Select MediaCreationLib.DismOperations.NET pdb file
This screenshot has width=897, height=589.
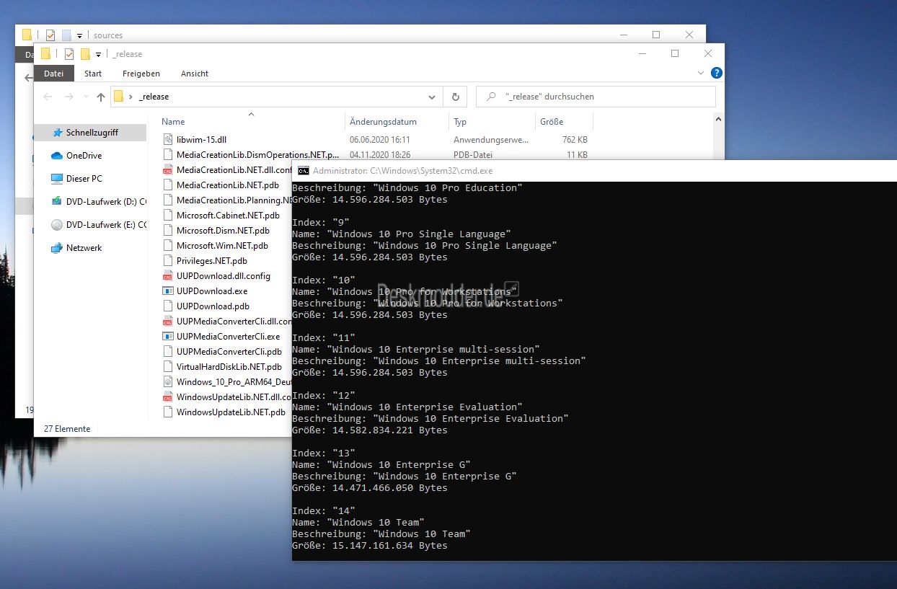point(257,155)
